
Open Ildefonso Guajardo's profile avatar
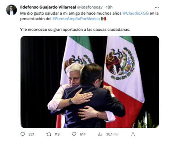tap(12, 10)
